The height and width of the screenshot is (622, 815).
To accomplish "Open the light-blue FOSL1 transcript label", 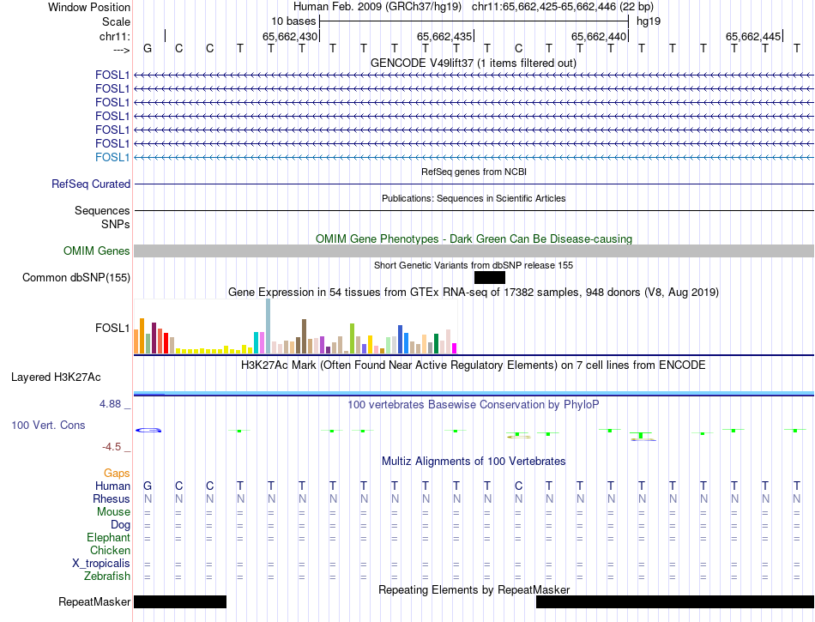I will 112,158.
